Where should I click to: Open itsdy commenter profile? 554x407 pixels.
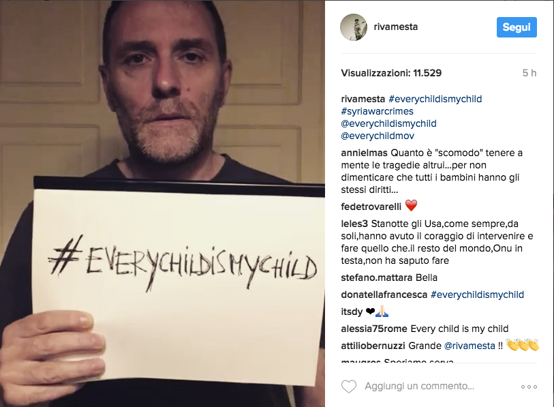pos(352,312)
